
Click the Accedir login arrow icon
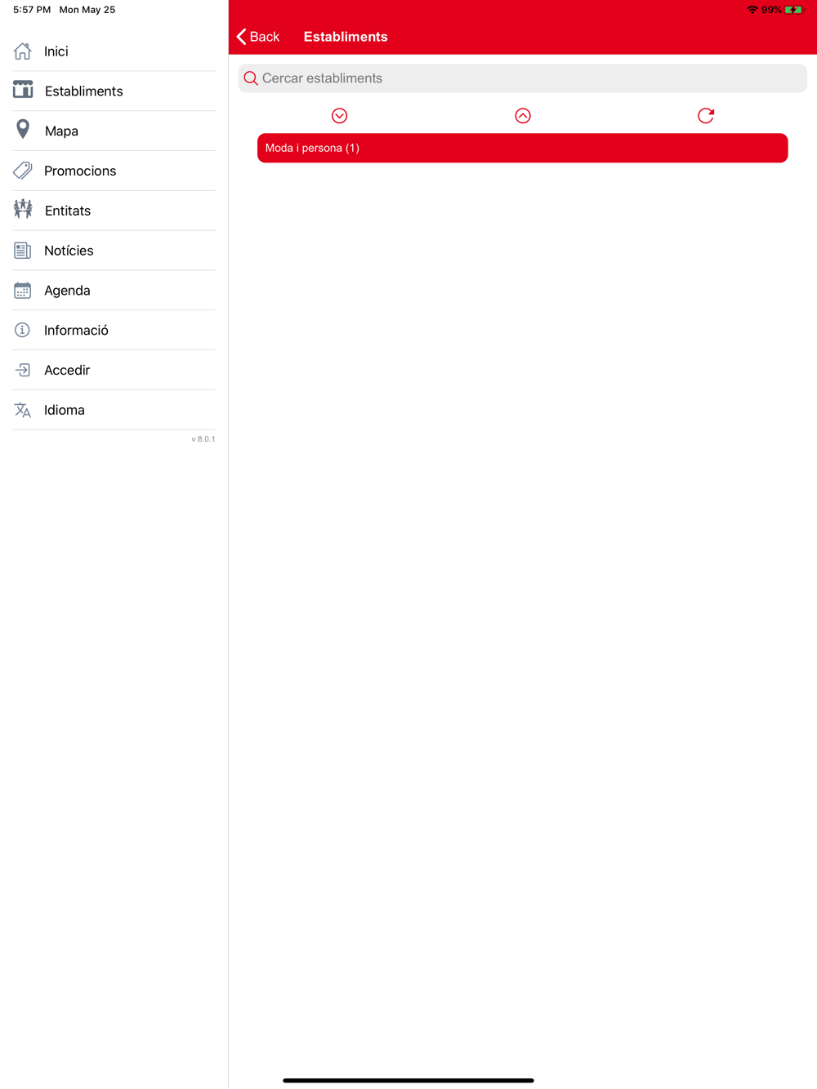[x=23, y=370]
